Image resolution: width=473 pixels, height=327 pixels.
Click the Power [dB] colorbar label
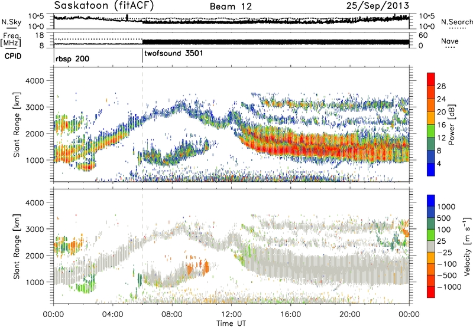click(451, 125)
